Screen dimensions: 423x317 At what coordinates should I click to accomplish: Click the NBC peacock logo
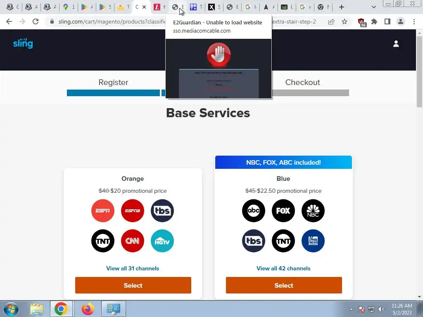pyautogui.click(x=313, y=211)
